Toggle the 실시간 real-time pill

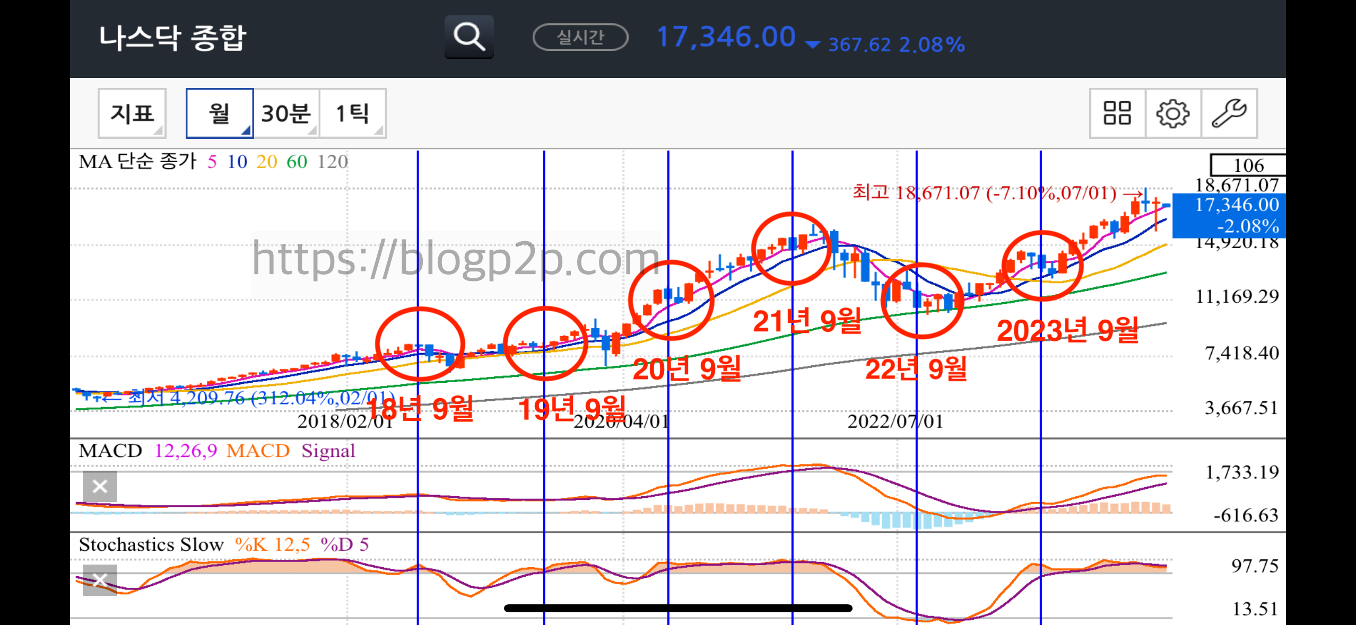pos(580,37)
